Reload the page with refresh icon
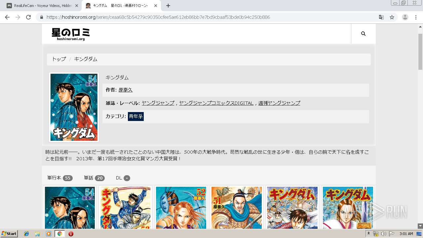 (28, 17)
